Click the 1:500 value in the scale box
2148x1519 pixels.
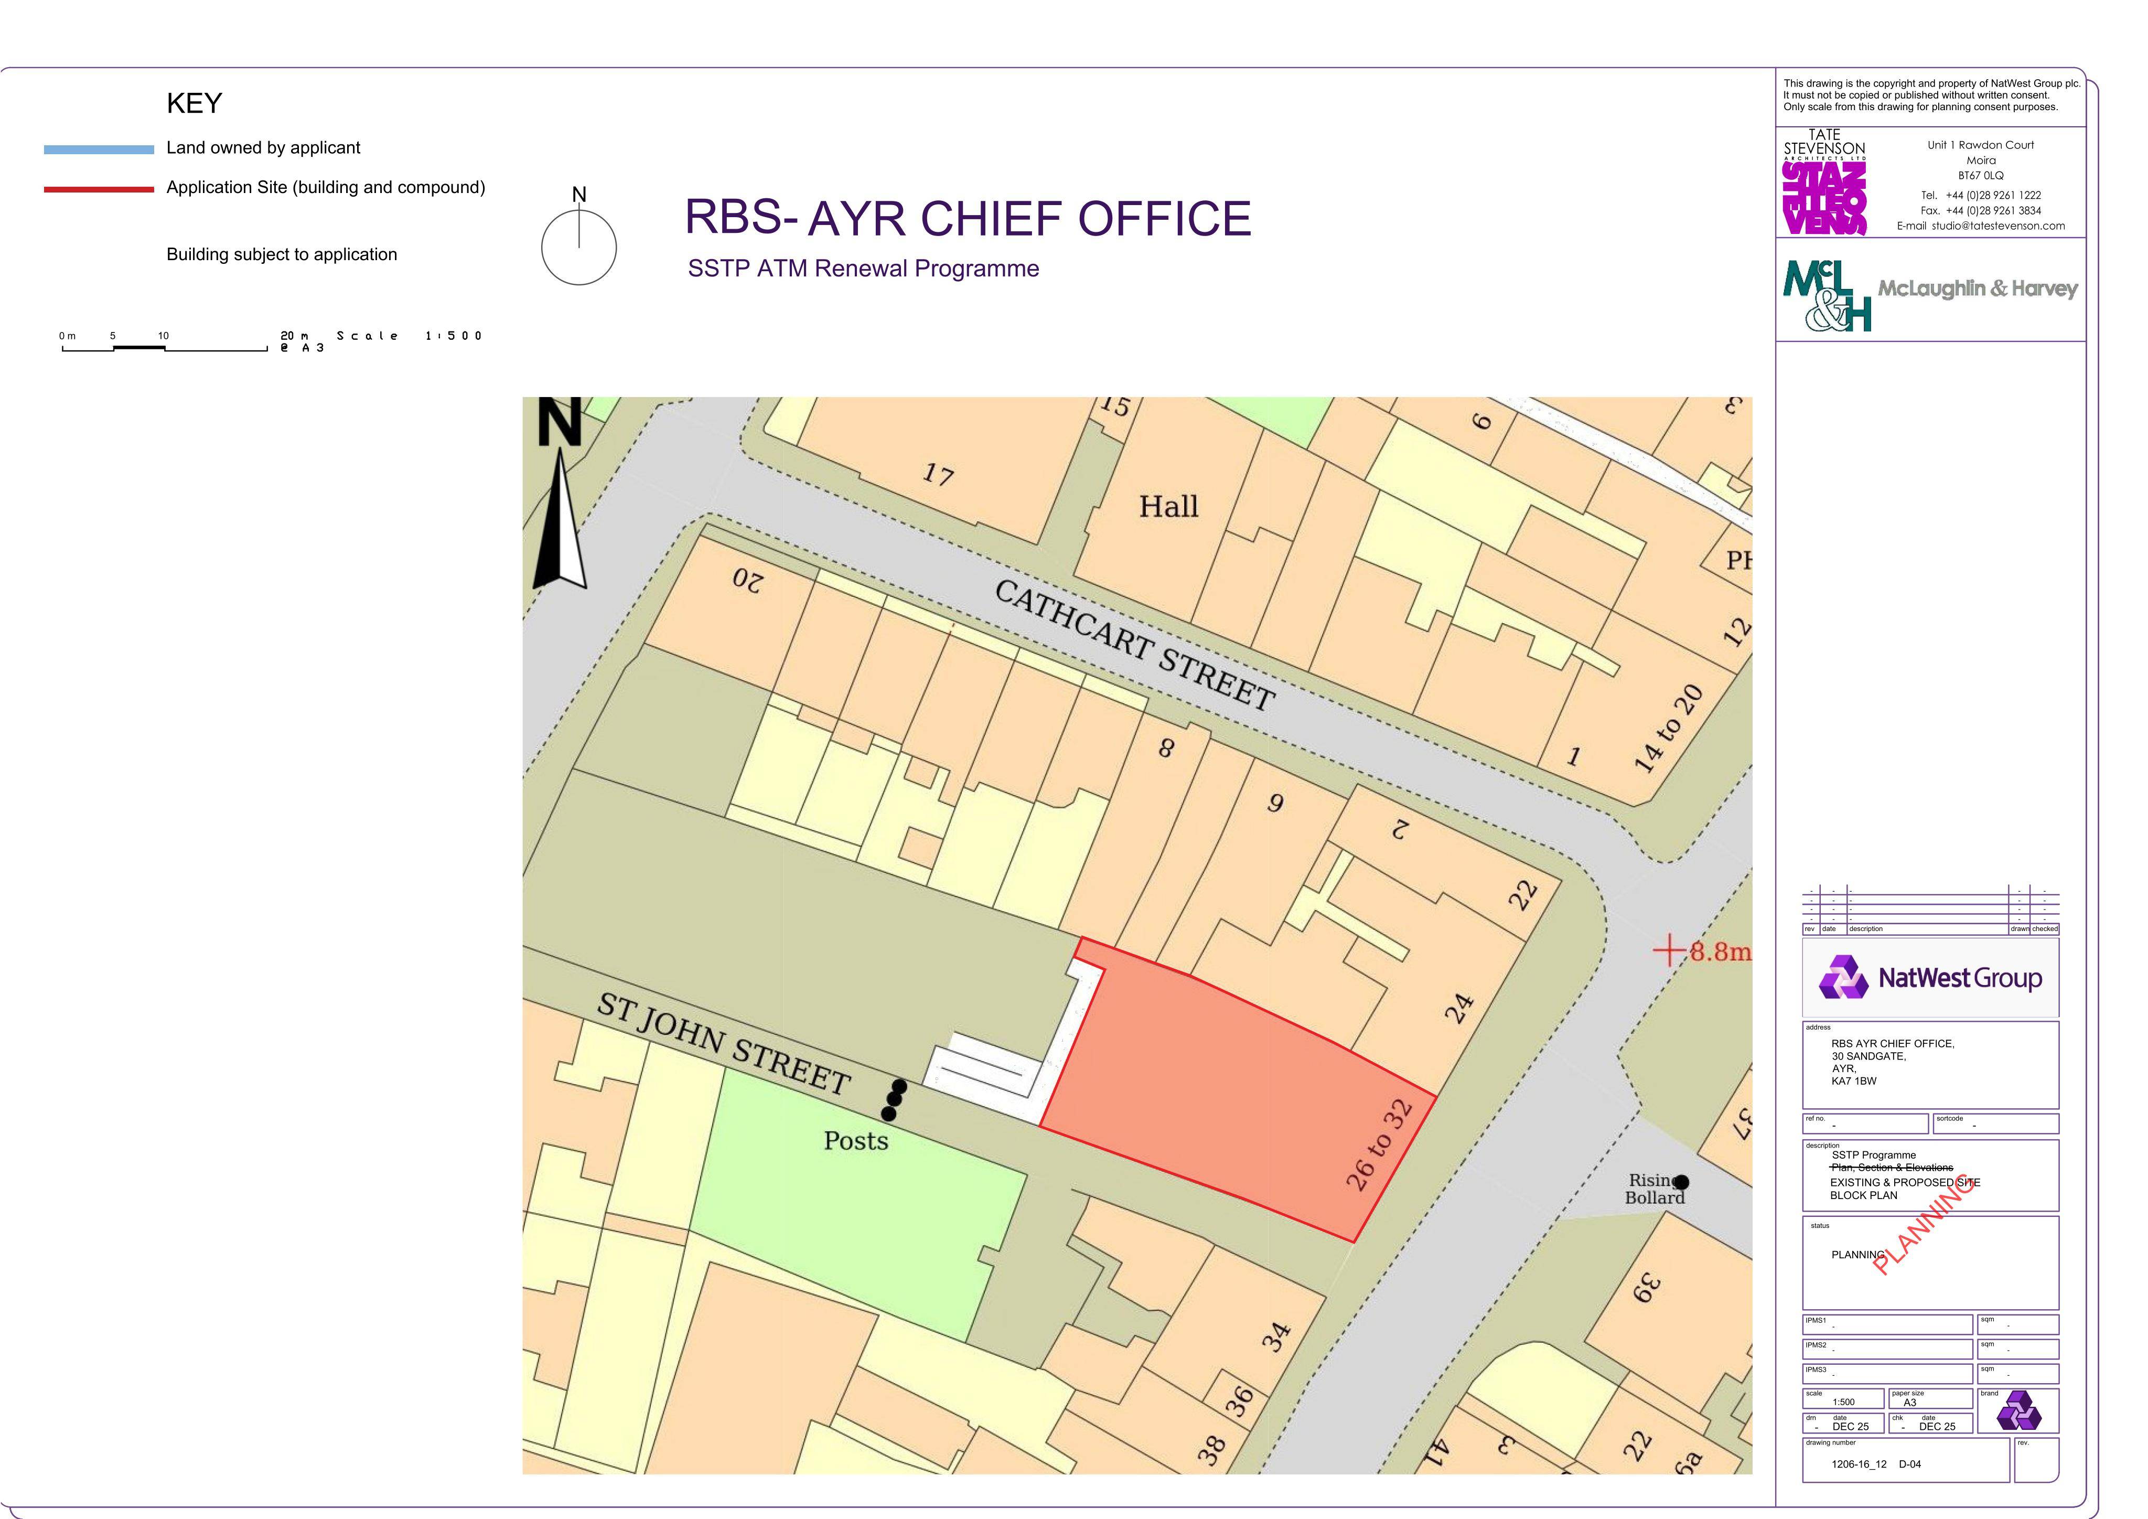coord(1843,1402)
